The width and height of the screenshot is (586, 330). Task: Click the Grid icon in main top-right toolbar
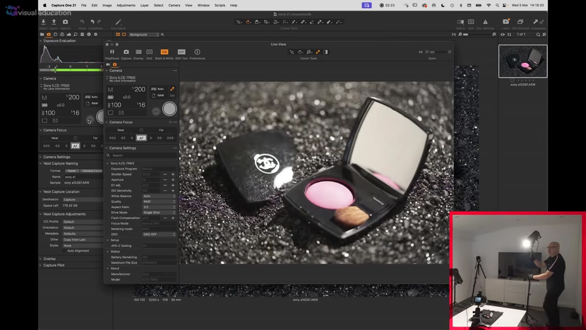click(x=471, y=22)
